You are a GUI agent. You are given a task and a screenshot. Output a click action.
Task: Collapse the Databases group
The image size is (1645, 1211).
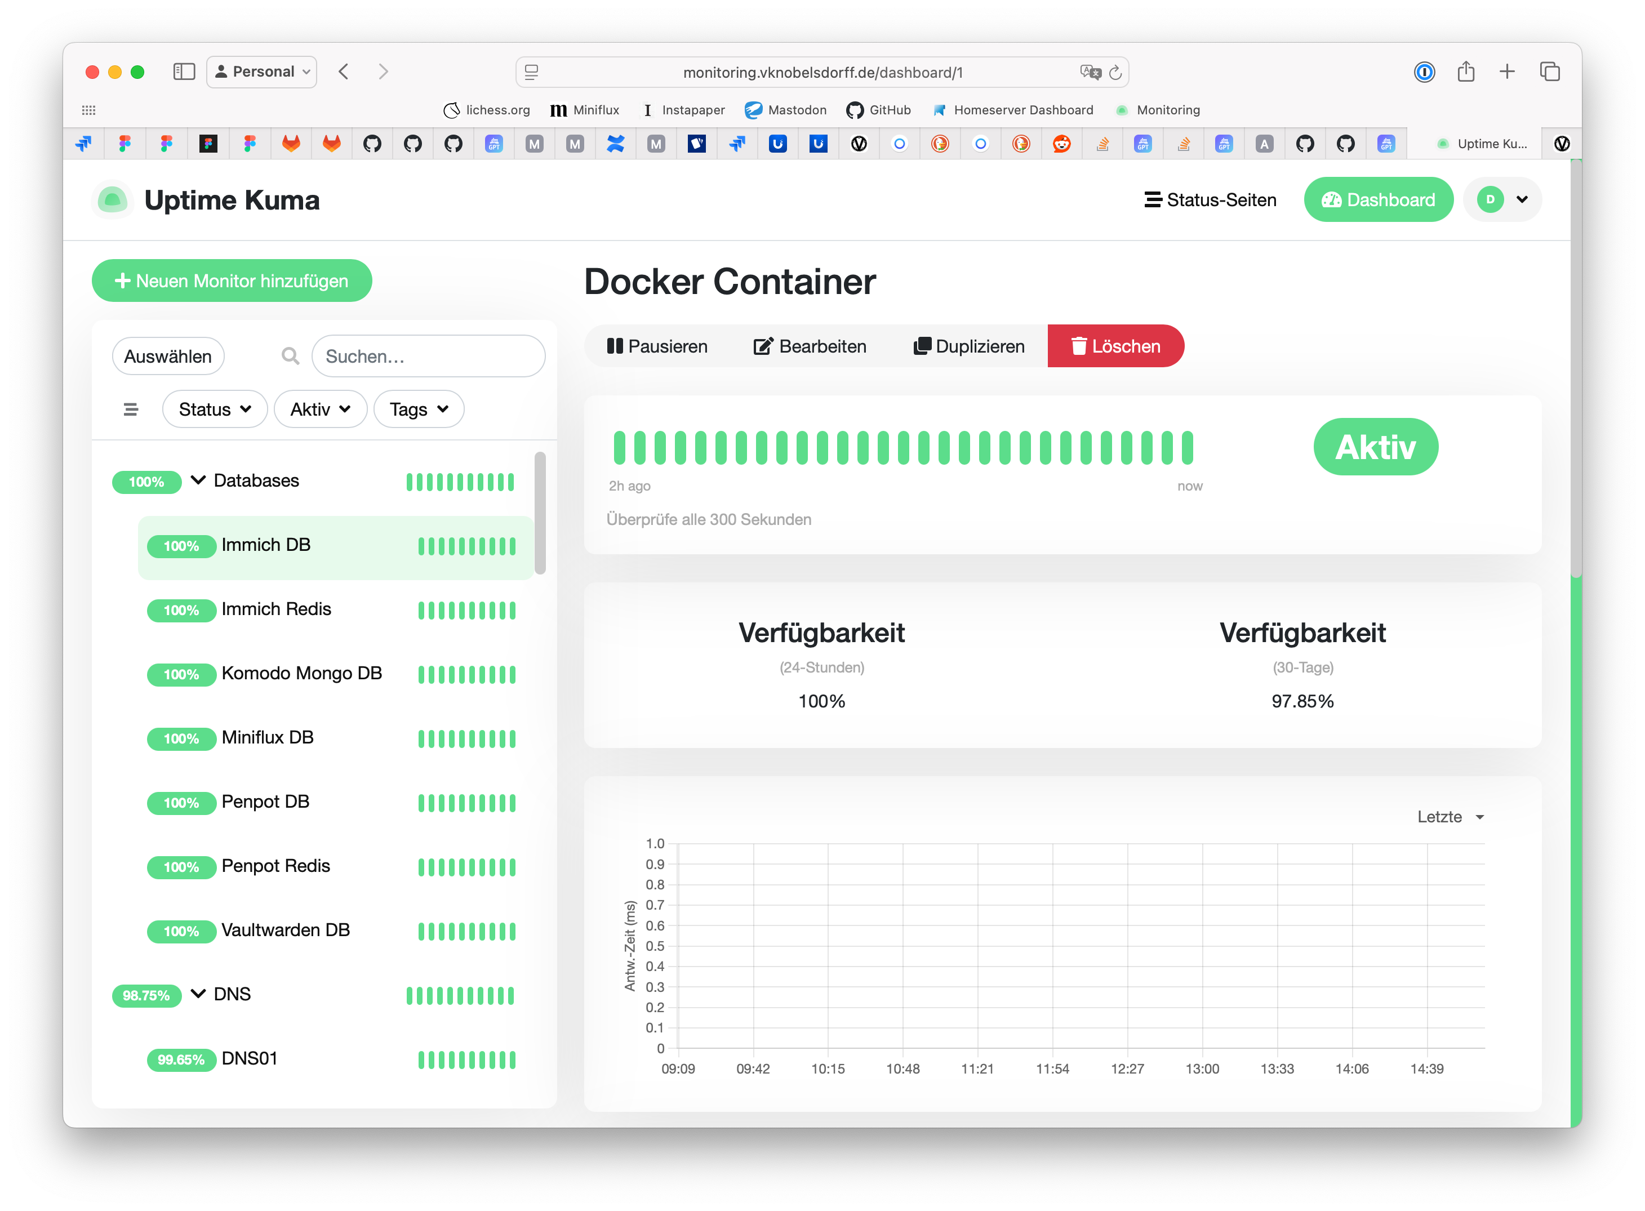(198, 480)
